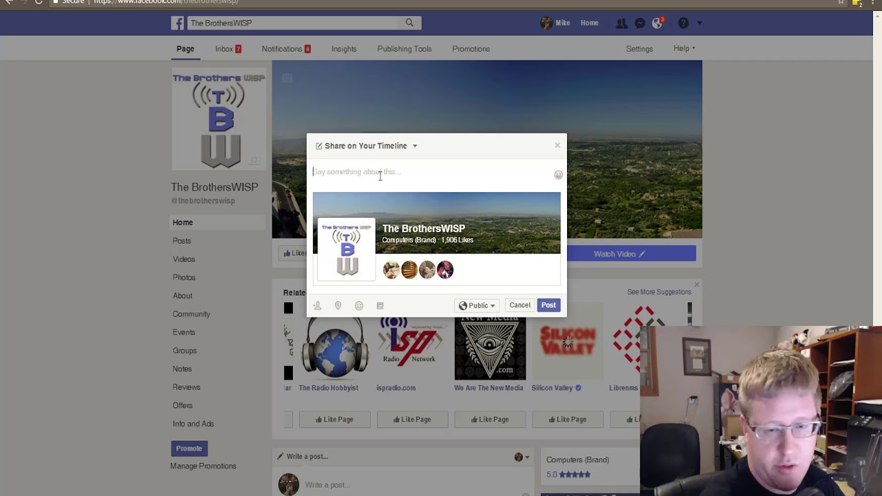The height and width of the screenshot is (496, 882).
Task: Click the search magnifier icon
Action: [409, 23]
